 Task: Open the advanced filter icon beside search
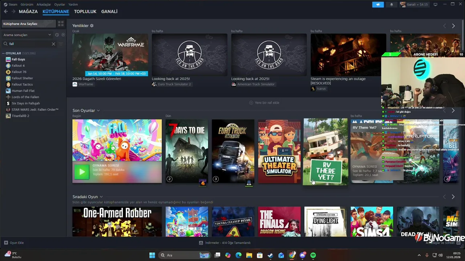[x=61, y=44]
